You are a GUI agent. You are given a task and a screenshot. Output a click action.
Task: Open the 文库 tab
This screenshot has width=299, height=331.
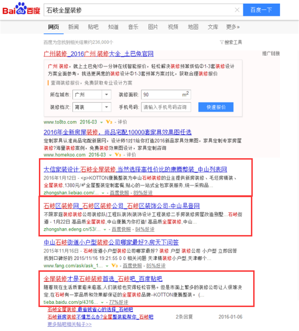(x=213, y=27)
